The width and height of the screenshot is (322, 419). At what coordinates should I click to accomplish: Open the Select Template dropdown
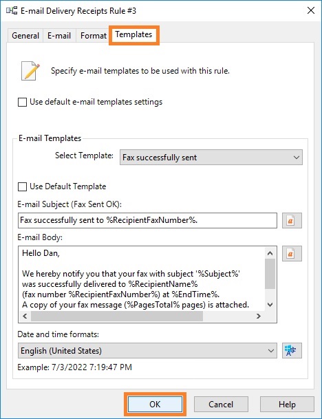pyautogui.click(x=211, y=158)
